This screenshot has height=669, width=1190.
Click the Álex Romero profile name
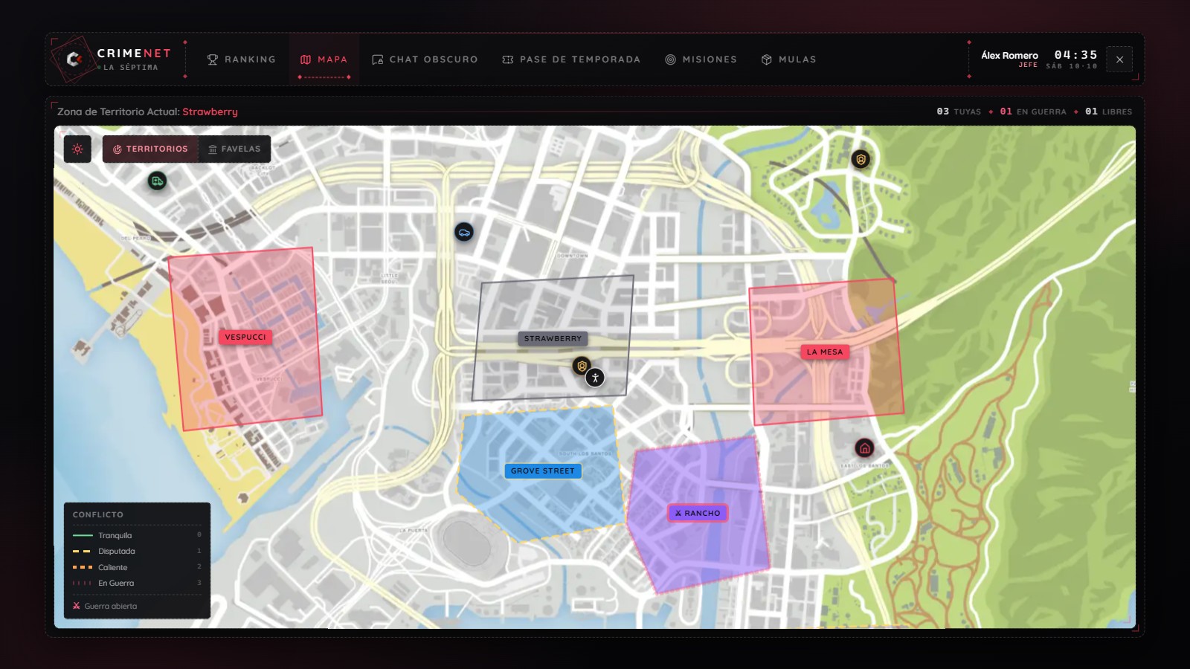click(x=1009, y=55)
